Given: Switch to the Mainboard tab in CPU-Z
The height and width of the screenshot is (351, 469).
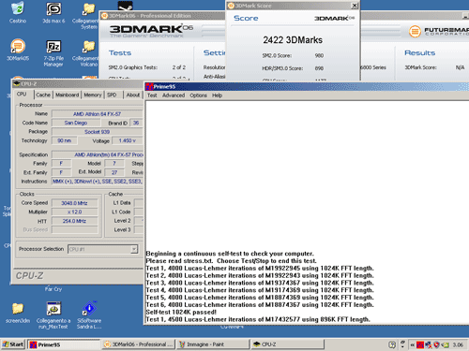Looking at the screenshot, I should pyautogui.click(x=67, y=95).
